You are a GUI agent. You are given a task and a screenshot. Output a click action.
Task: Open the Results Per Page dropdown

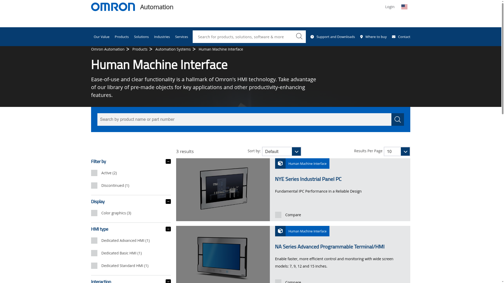(x=397, y=151)
